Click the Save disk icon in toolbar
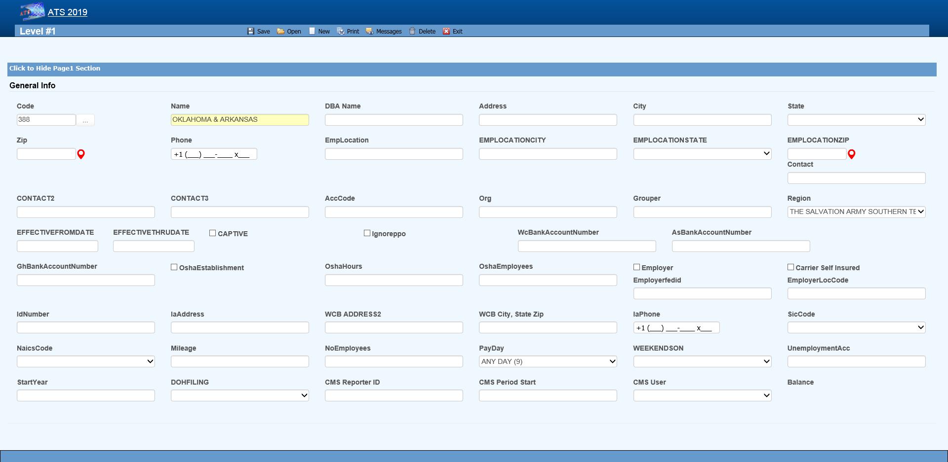948x462 pixels. pyautogui.click(x=250, y=31)
